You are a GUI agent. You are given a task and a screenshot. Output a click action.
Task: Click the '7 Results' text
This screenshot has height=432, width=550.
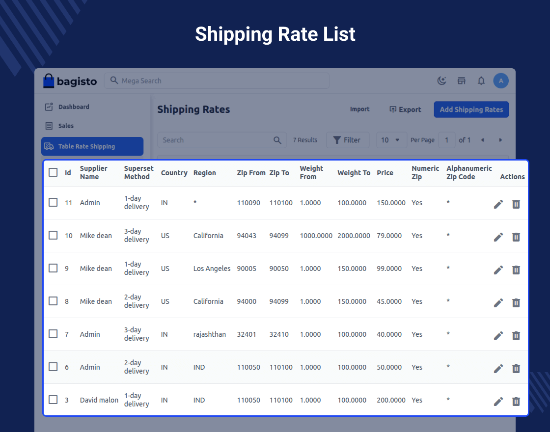(305, 140)
